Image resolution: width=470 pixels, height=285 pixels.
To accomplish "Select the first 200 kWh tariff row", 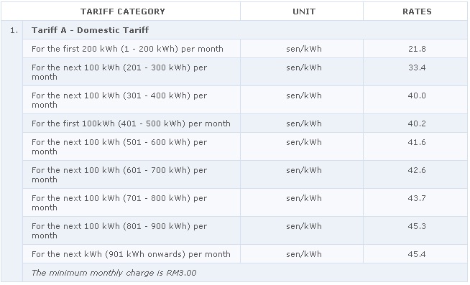I will (245, 49).
